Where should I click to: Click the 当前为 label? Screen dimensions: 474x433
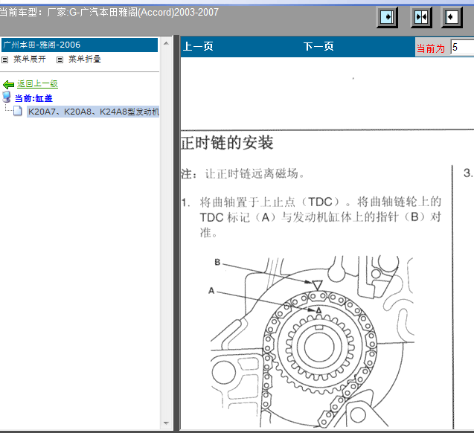coord(431,48)
